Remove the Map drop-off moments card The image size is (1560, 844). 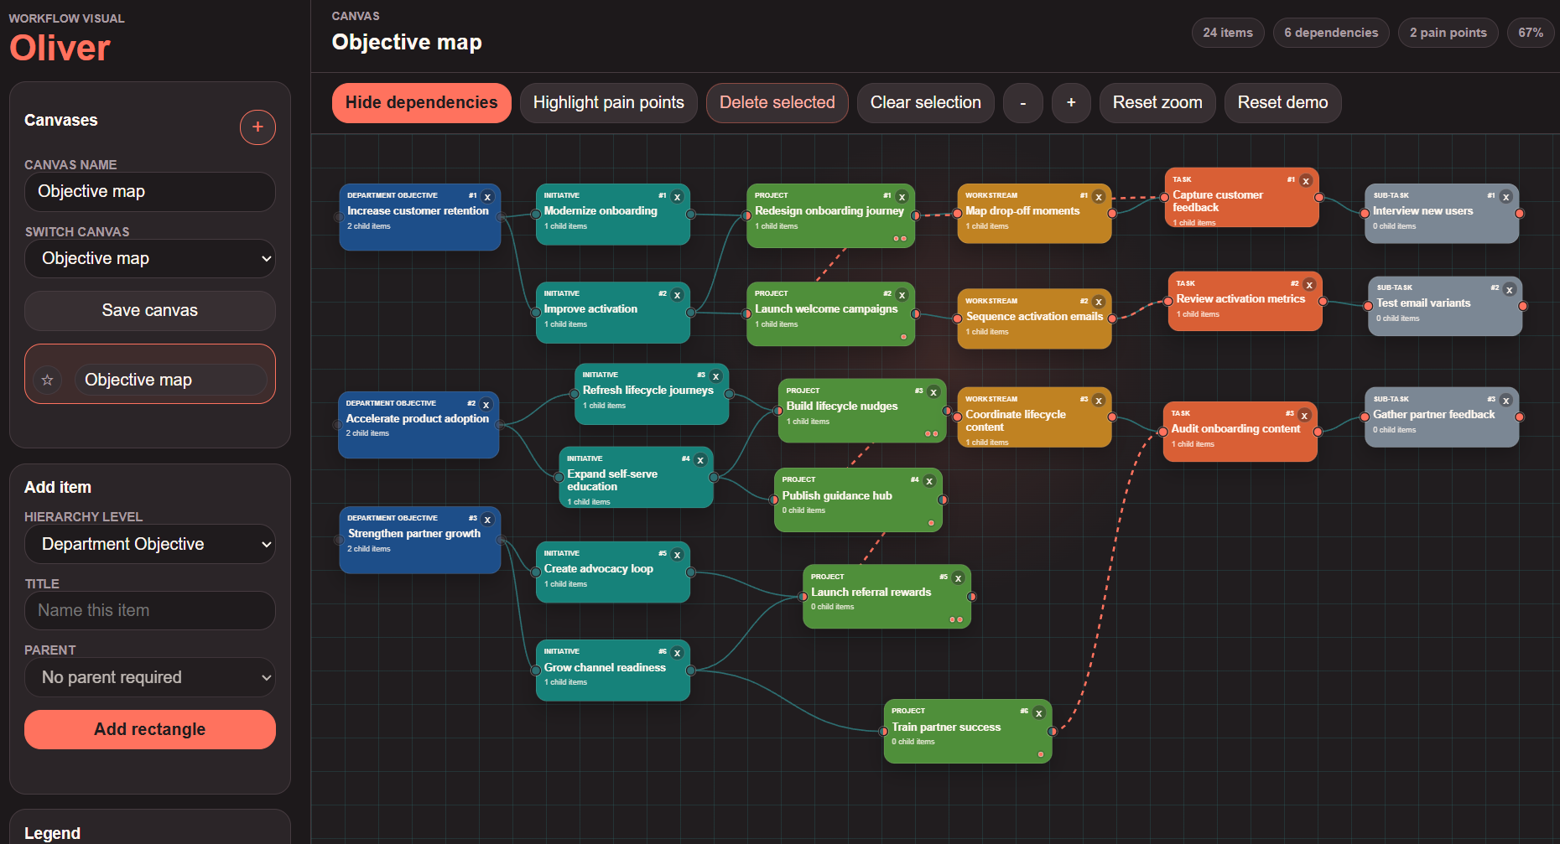coord(1099,197)
